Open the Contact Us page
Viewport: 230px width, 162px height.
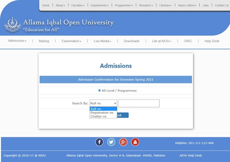coord(222,5)
